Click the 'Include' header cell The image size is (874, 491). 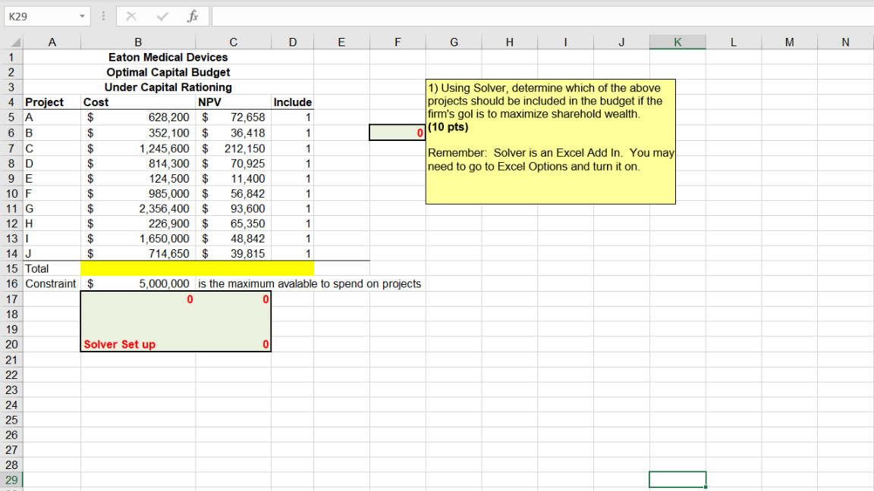(293, 102)
